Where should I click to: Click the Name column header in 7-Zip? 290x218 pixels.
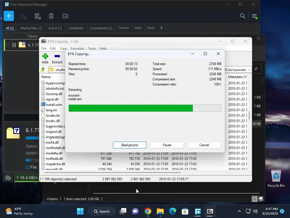(x=46, y=77)
